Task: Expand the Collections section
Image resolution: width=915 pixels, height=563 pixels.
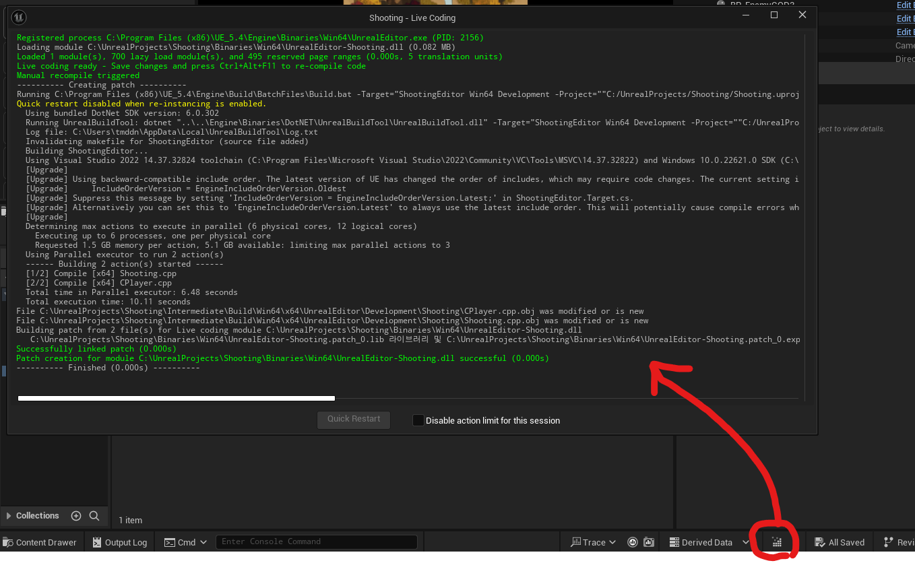Action: pyautogui.click(x=8, y=516)
